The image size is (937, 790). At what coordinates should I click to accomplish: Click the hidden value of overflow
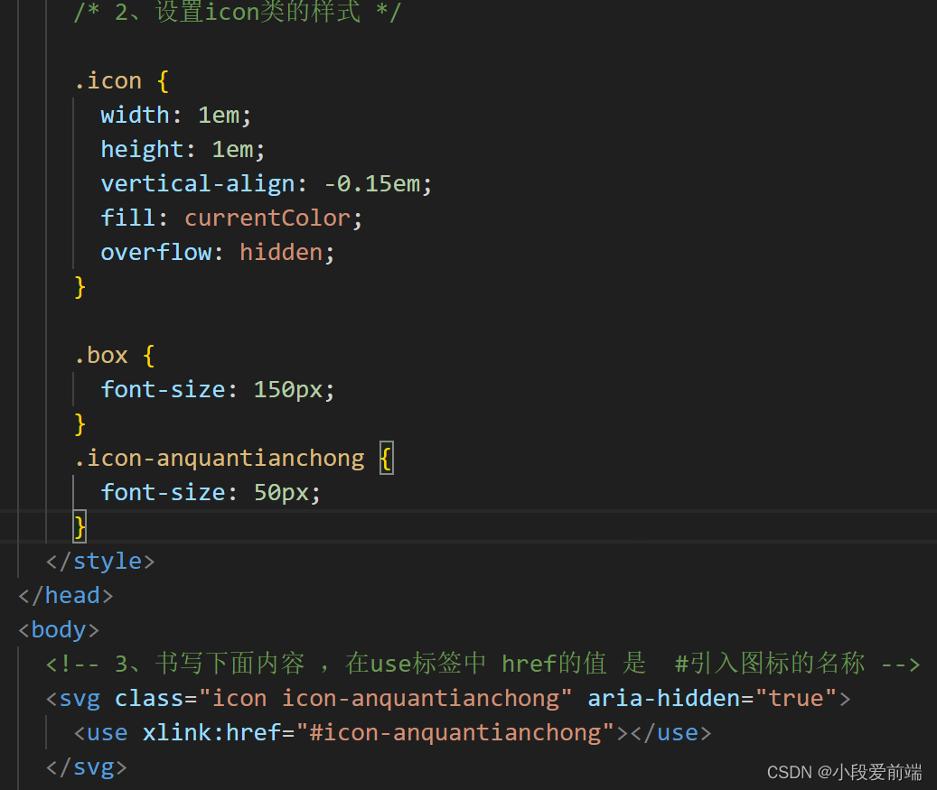[x=281, y=252]
